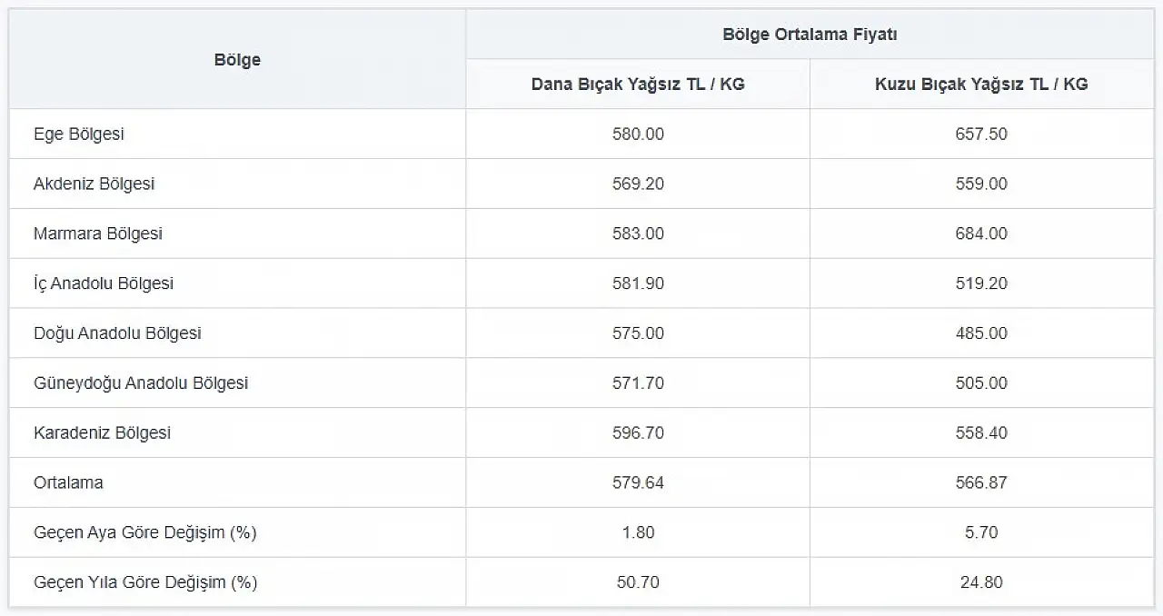
Task: Select the 50.70 yearly dana change cell
Action: pos(638,582)
